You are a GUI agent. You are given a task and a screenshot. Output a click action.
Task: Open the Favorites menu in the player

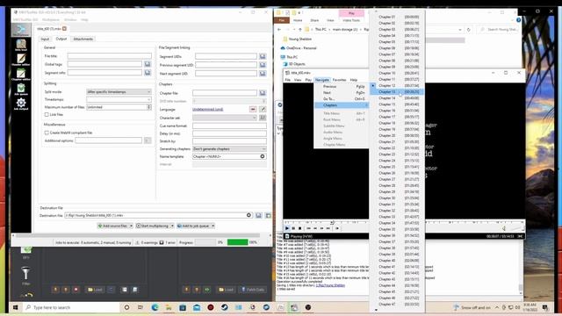339,80
